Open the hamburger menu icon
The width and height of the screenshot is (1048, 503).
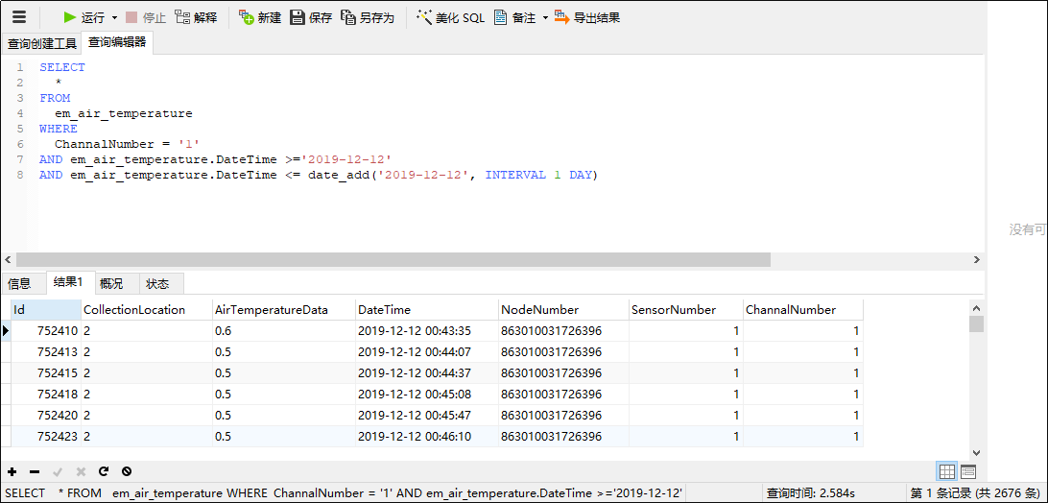click(x=19, y=18)
